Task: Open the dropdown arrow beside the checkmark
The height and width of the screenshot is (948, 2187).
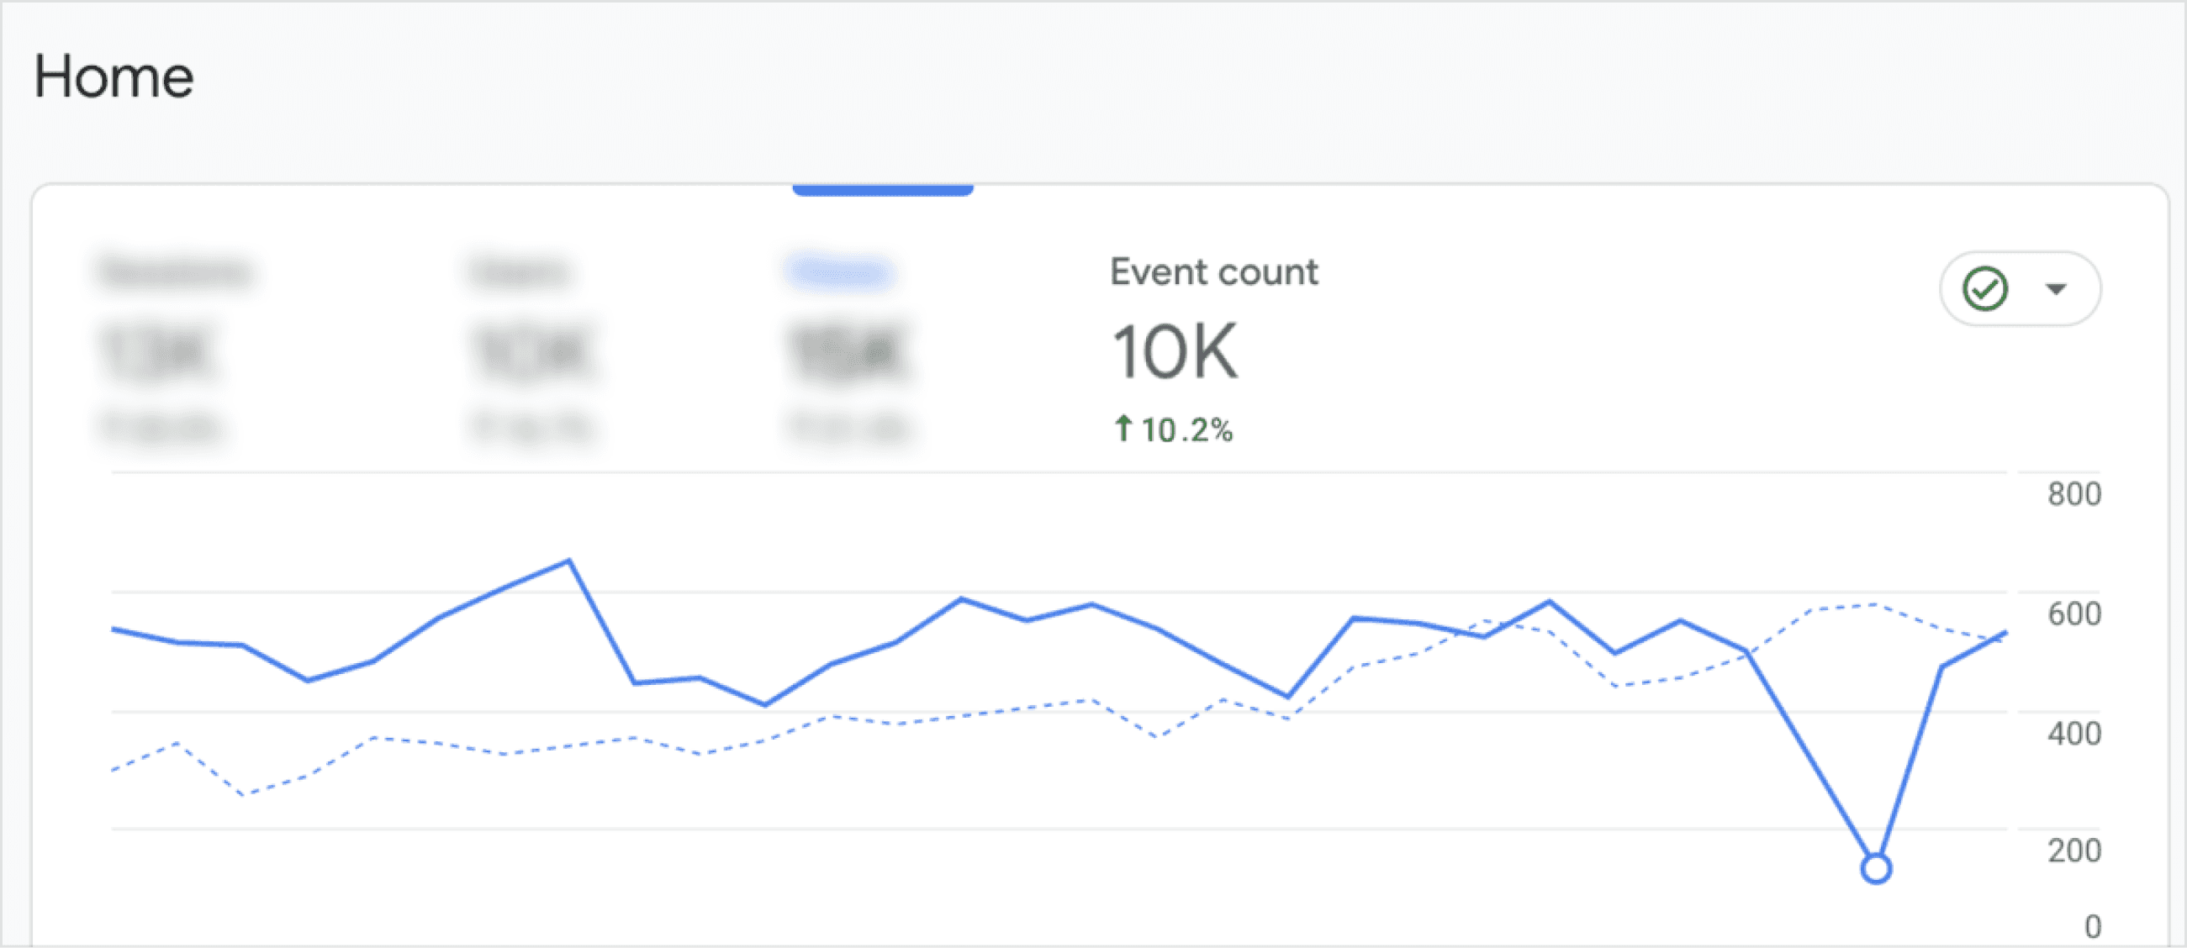Action: pyautogui.click(x=2055, y=289)
